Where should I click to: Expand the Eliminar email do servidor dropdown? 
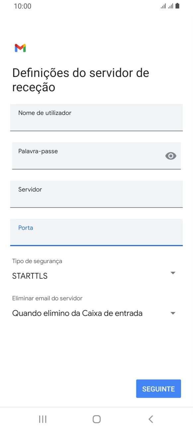coord(173,313)
